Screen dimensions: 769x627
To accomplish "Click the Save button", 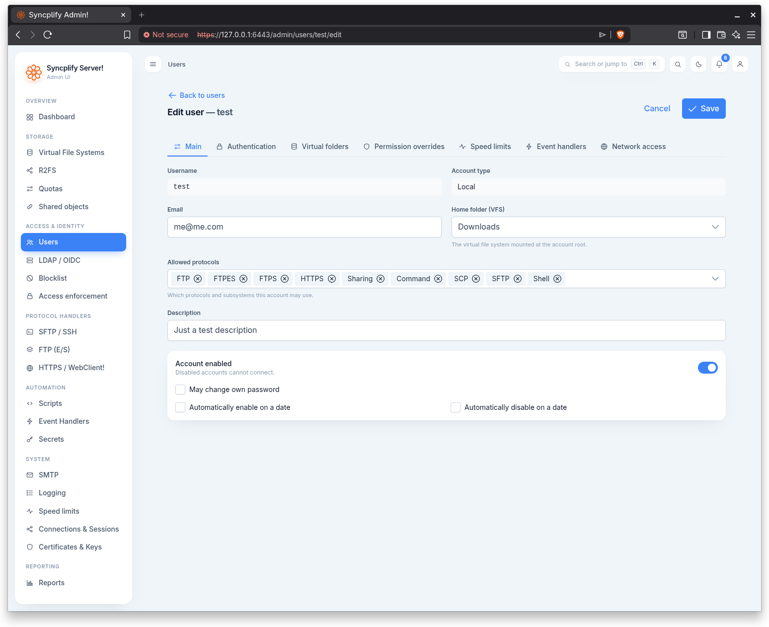I will pyautogui.click(x=704, y=109).
